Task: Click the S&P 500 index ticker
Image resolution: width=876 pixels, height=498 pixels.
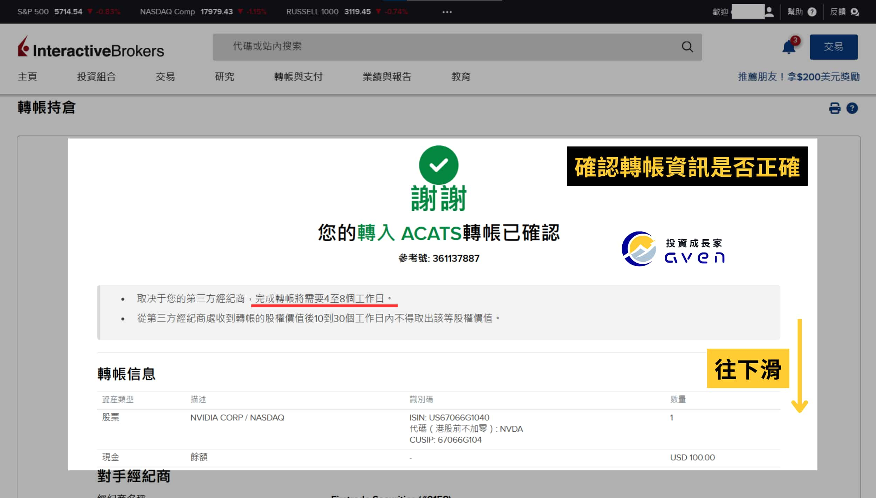Action: (69, 12)
